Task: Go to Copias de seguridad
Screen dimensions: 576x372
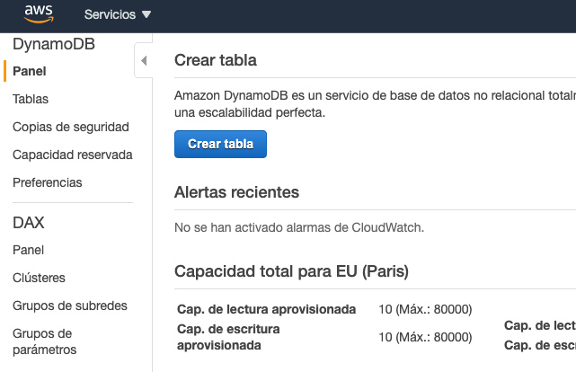Action: pyautogui.click(x=71, y=127)
